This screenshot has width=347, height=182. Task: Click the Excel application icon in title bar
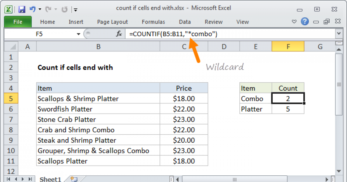(x=9, y=9)
